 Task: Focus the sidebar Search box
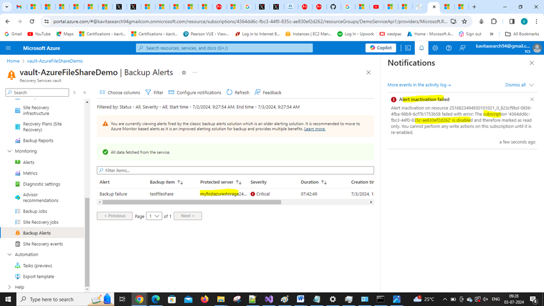click(37, 93)
